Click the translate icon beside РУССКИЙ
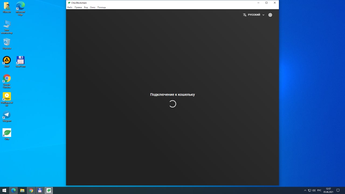345x194 pixels. point(245,15)
